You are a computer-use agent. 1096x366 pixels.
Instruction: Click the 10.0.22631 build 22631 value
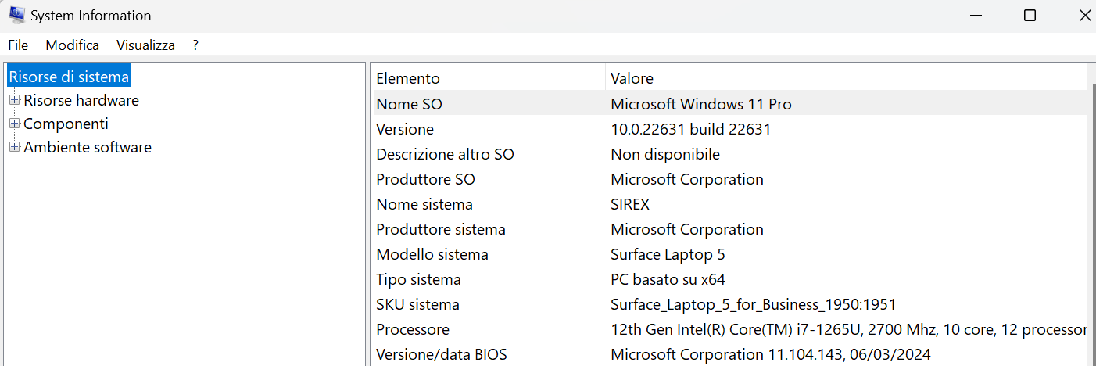click(691, 129)
